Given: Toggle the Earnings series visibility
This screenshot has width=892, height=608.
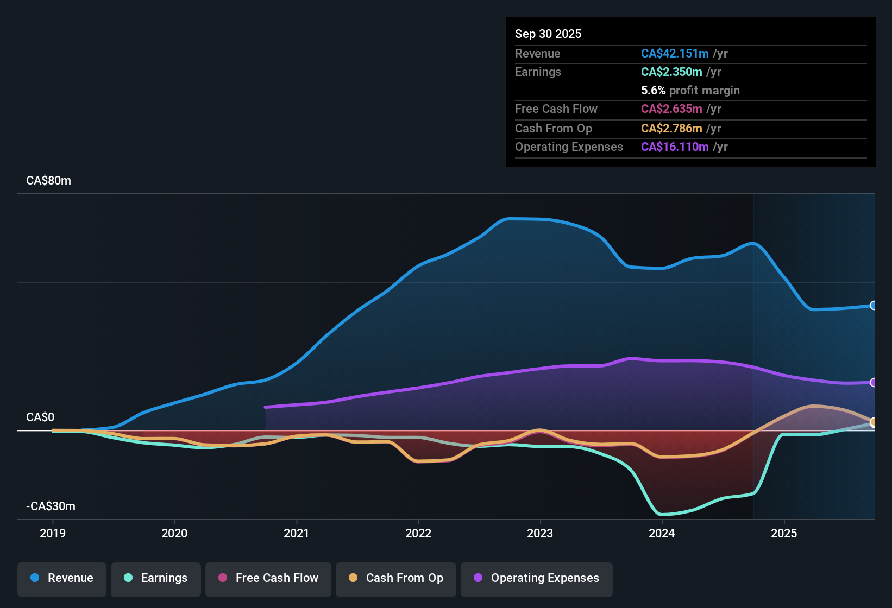Looking at the screenshot, I should 155,579.
